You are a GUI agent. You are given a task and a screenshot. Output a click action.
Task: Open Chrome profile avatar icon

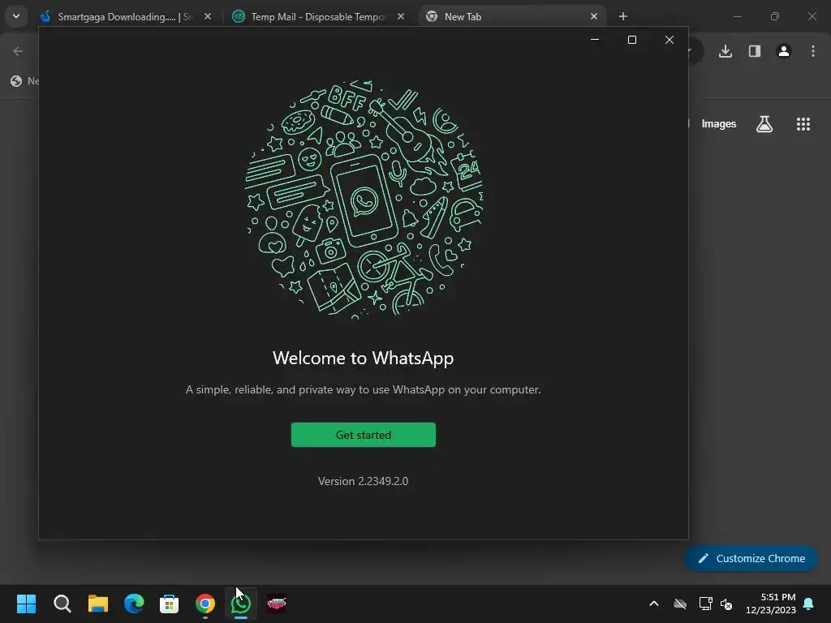[x=784, y=51]
